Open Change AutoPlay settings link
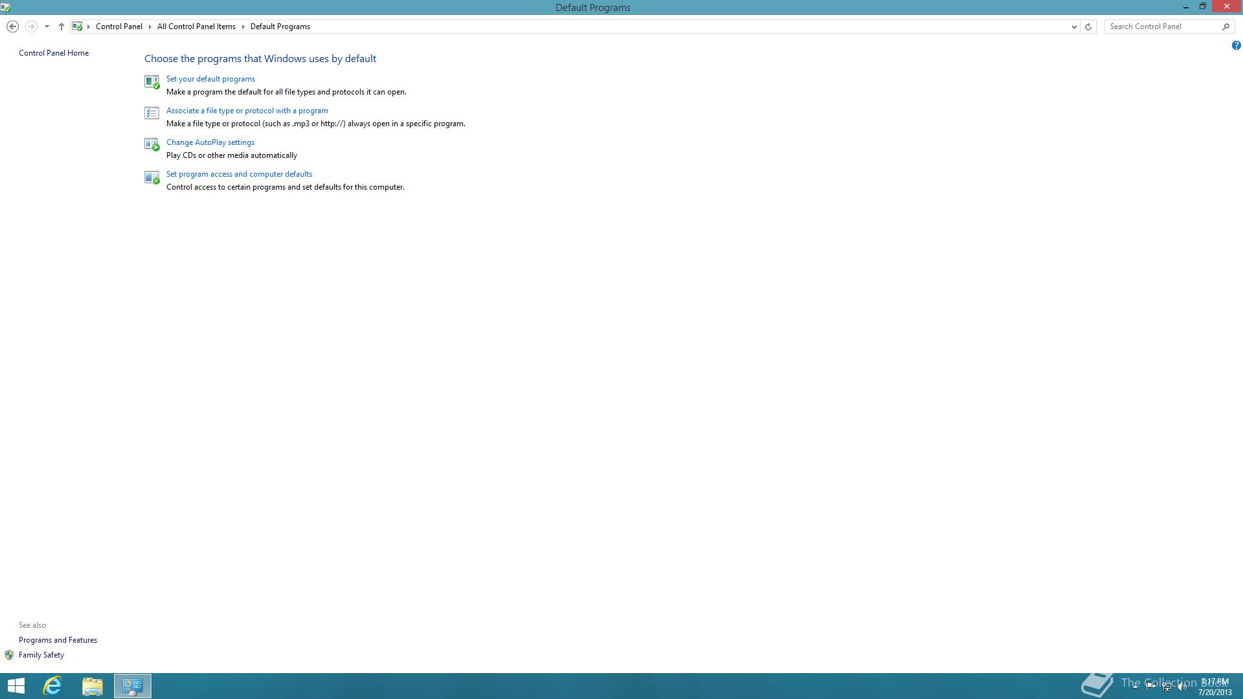Image resolution: width=1243 pixels, height=699 pixels. 210,142
